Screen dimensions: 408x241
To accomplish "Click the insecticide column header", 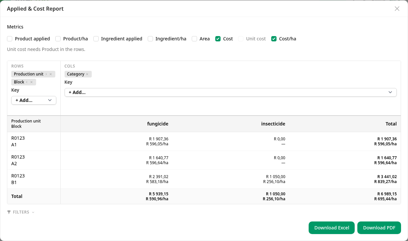I will click(x=273, y=124).
